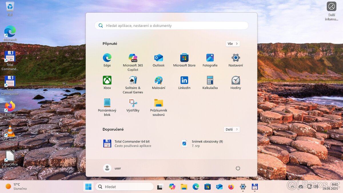The width and height of the screenshot is (343, 193).
Task: Expand all apps with Vše button
Action: coord(232,44)
